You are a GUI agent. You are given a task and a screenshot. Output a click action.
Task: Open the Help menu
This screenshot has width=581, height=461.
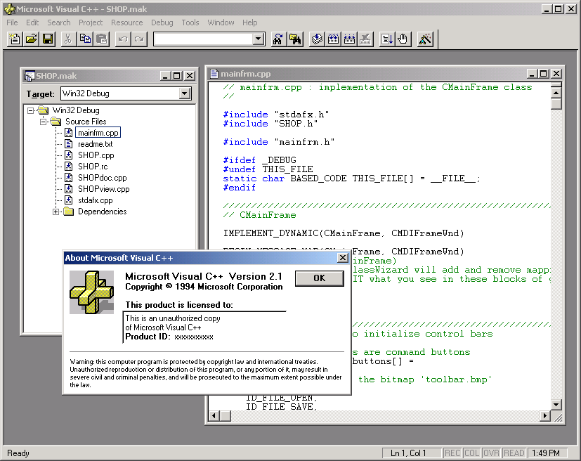coord(249,22)
